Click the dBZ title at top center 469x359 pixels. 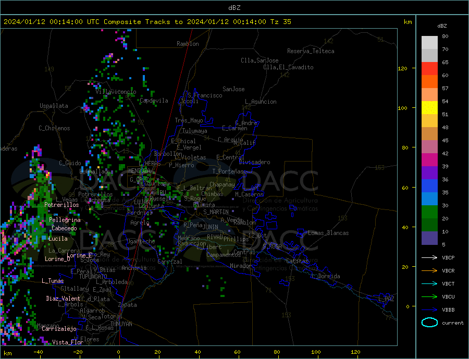point(234,8)
